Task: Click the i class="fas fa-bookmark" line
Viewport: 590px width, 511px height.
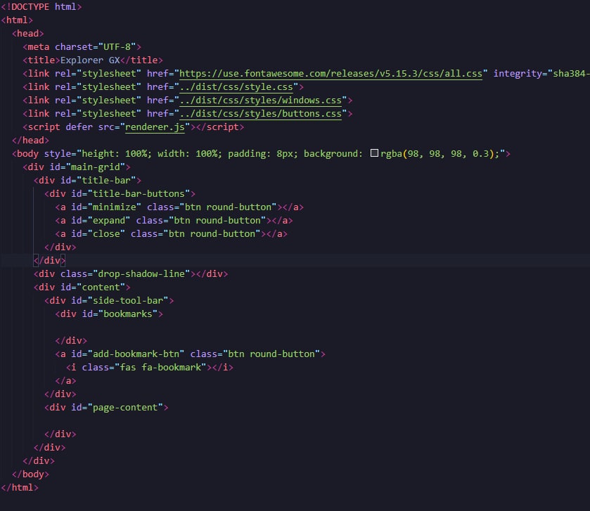Action: coord(149,368)
